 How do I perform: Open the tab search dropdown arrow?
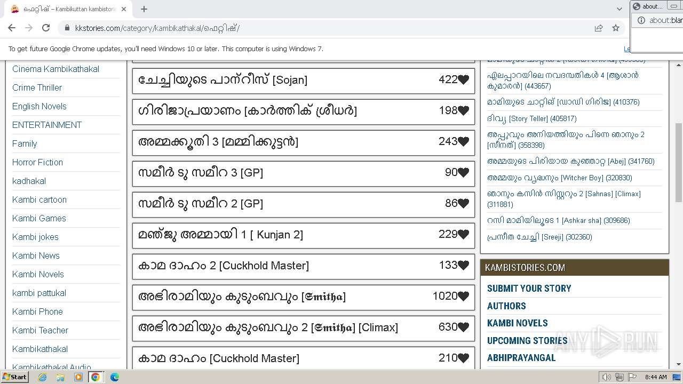[619, 9]
